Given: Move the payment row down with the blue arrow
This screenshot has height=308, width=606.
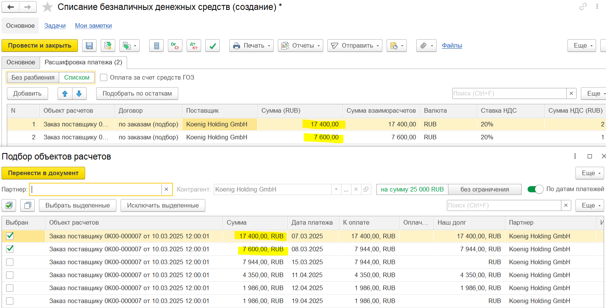Looking at the screenshot, I should click(x=79, y=94).
